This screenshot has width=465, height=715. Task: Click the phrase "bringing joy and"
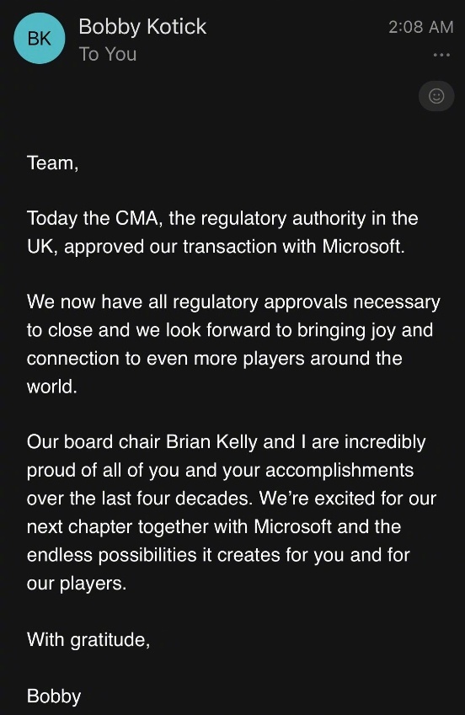(365, 331)
